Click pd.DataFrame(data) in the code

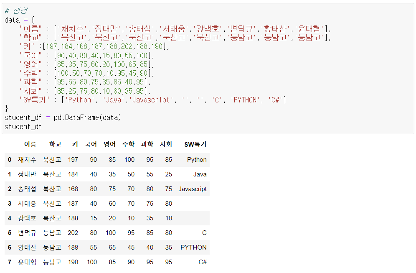(87, 117)
